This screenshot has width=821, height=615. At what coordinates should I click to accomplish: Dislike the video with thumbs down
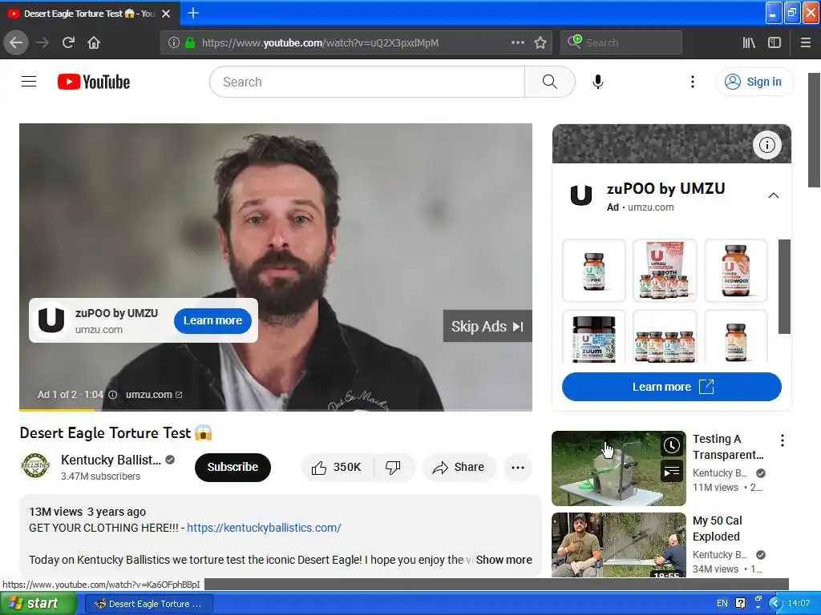tap(393, 467)
